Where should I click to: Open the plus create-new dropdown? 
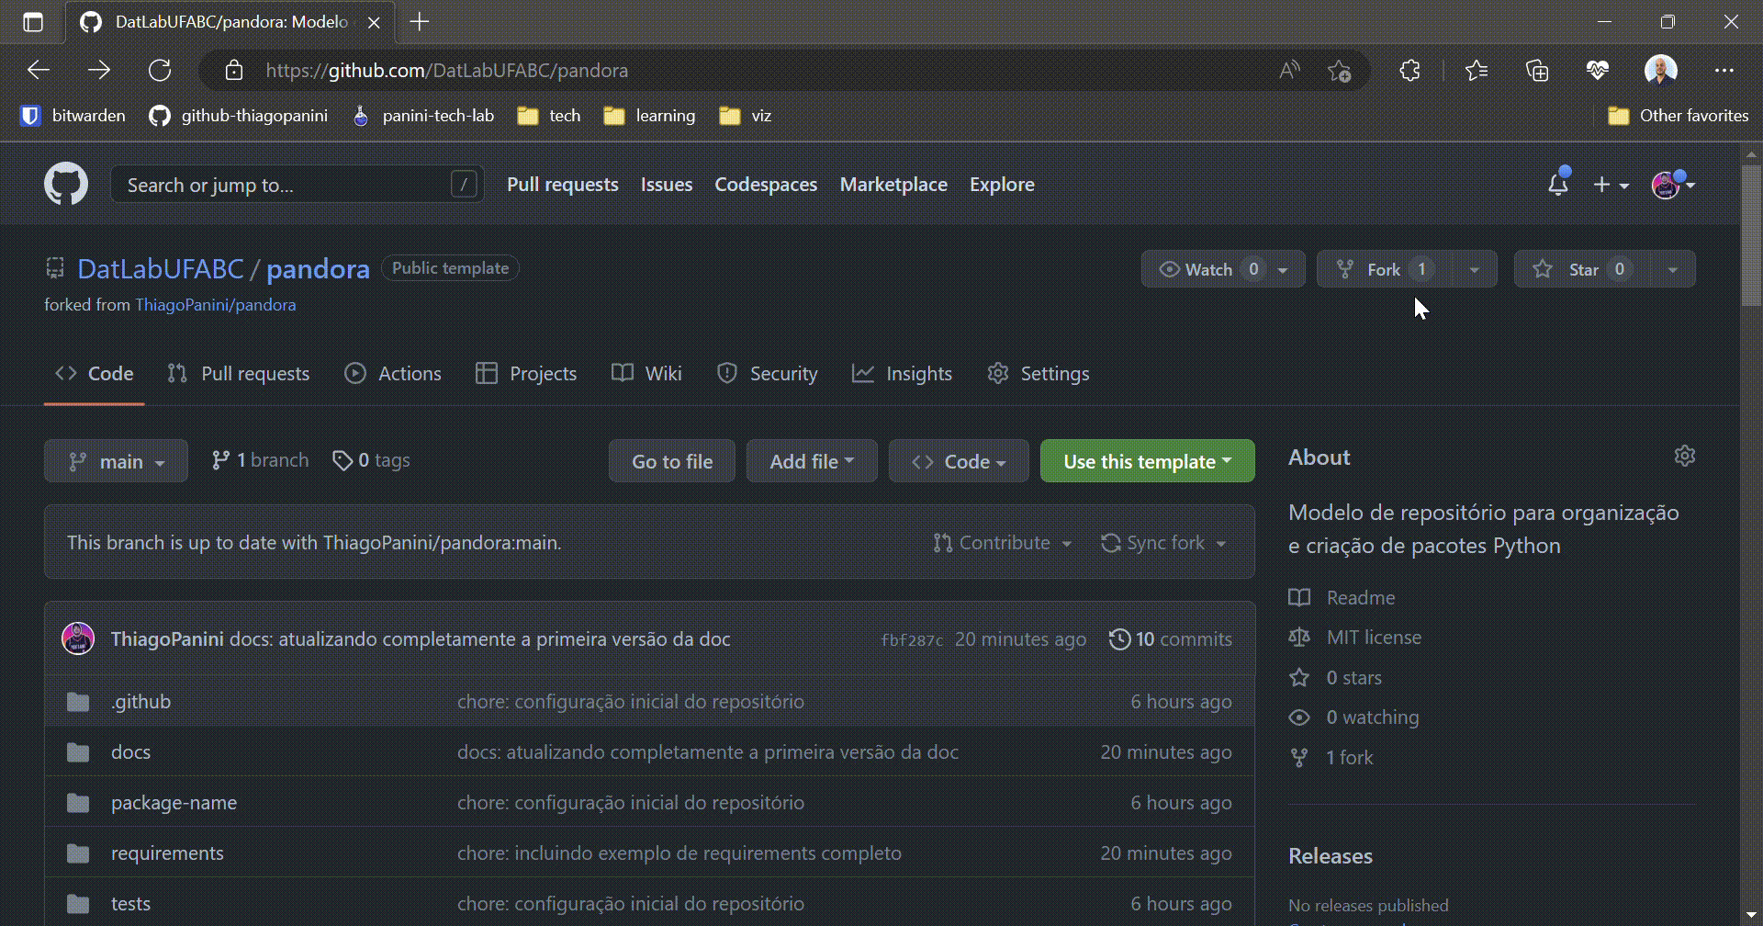click(1611, 185)
